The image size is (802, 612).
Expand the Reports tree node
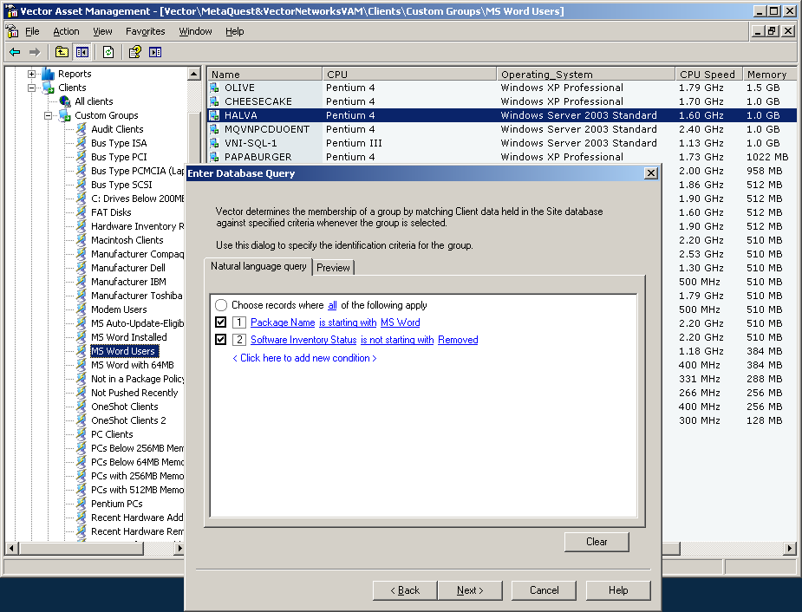coord(31,73)
